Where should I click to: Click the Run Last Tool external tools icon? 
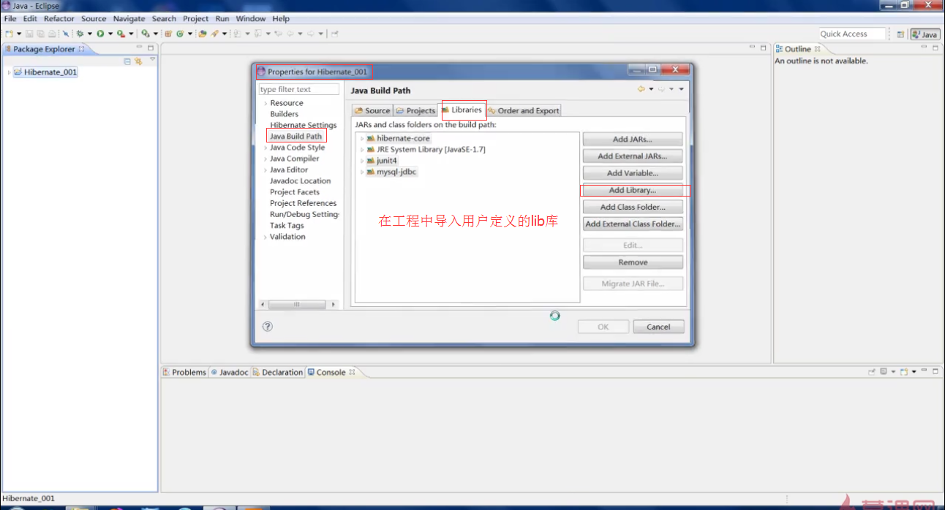point(121,34)
